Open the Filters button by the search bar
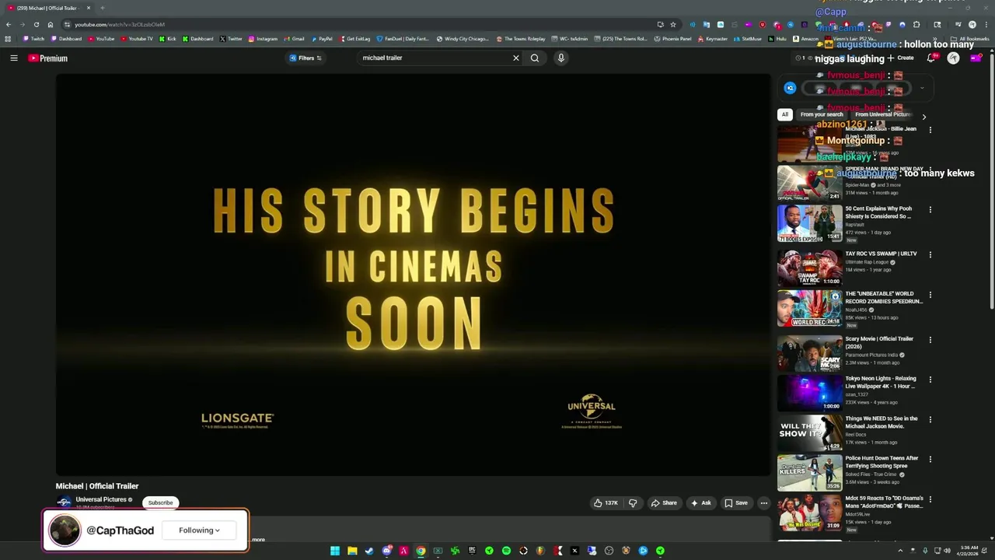Screen dimensions: 995x560 (305, 58)
